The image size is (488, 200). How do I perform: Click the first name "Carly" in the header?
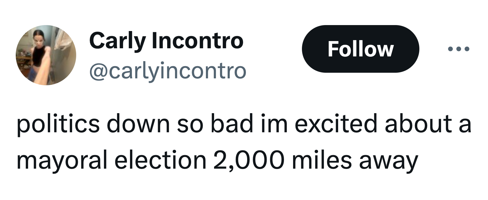(x=118, y=41)
